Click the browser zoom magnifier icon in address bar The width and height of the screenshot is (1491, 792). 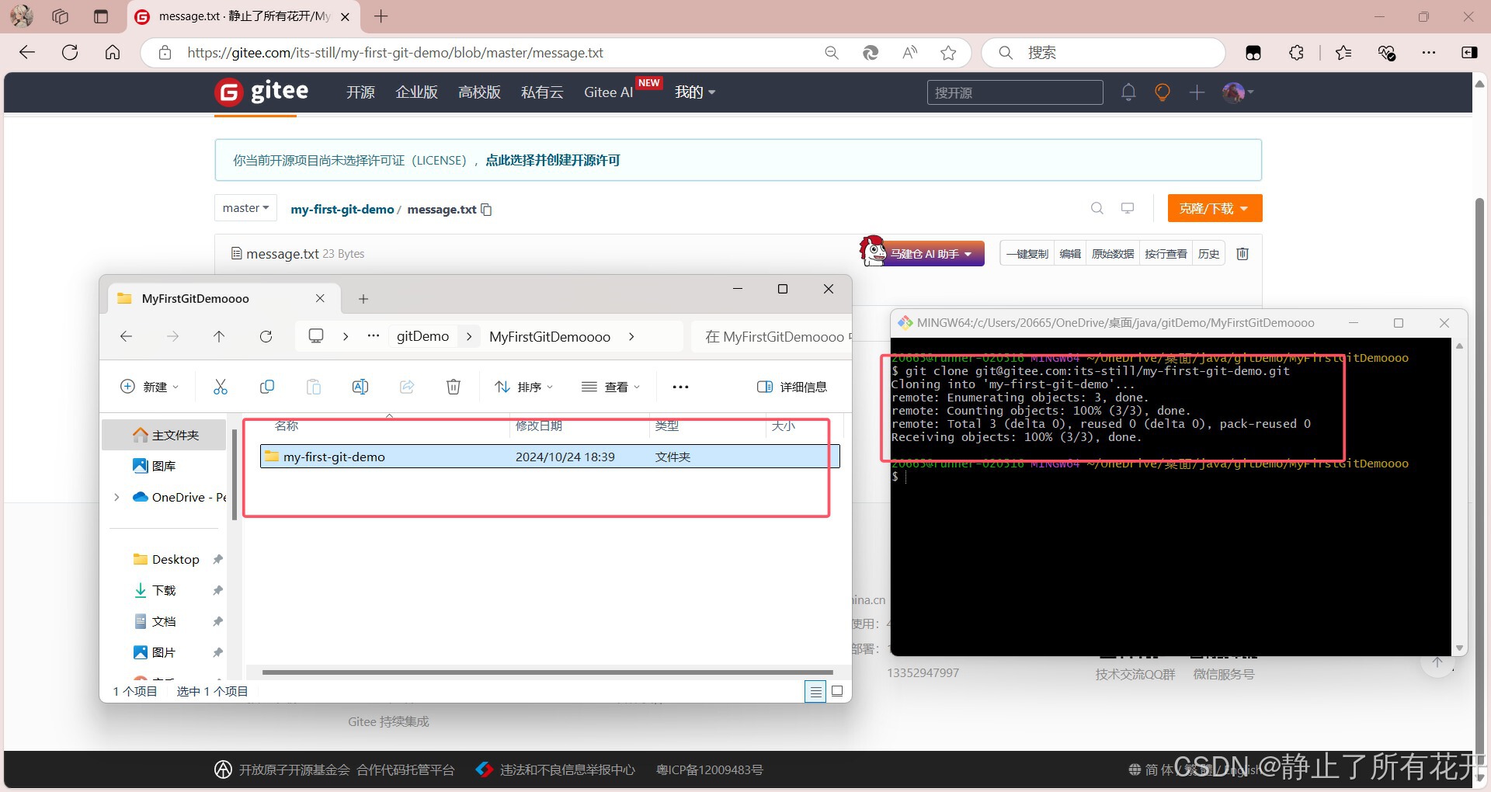pyautogui.click(x=832, y=52)
